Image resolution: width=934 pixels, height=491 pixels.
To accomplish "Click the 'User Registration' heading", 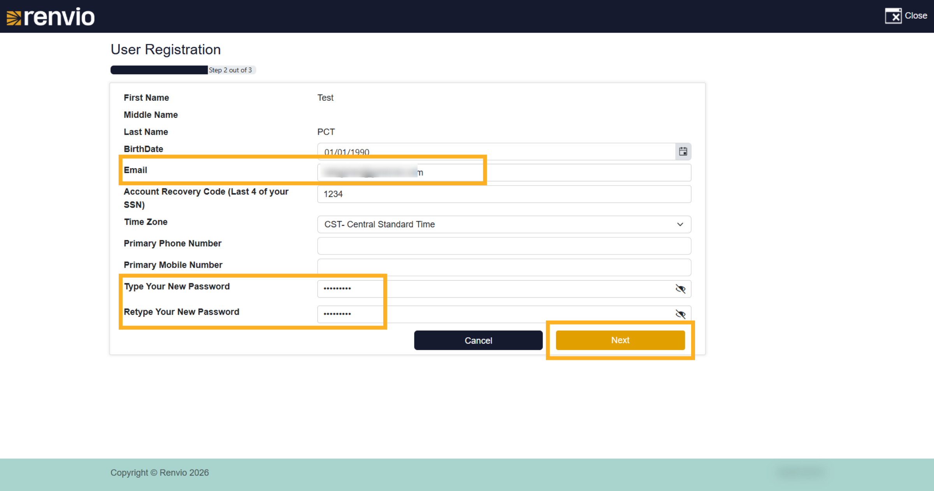I will click(166, 49).
